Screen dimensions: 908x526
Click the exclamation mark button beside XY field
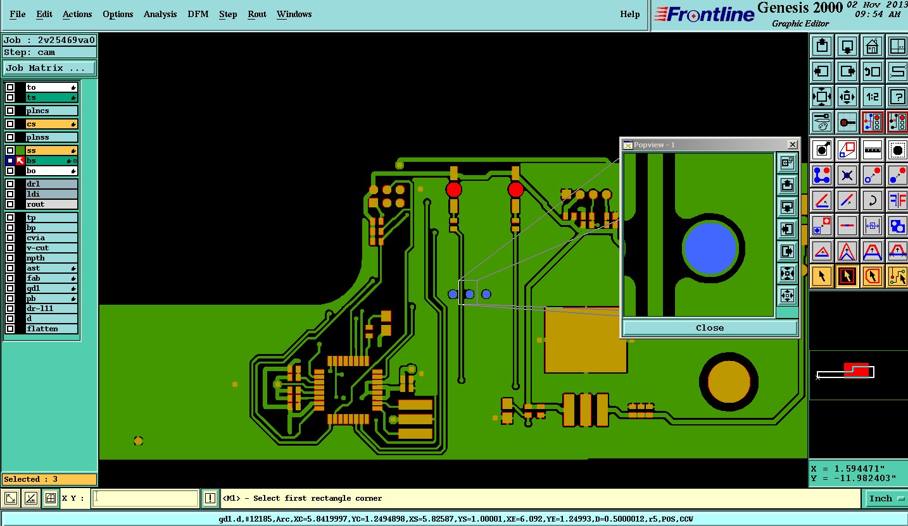click(210, 498)
